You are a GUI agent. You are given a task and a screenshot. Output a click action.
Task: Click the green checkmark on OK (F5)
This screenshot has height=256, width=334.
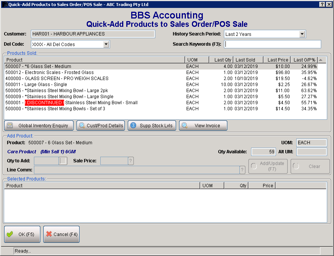[10, 234]
